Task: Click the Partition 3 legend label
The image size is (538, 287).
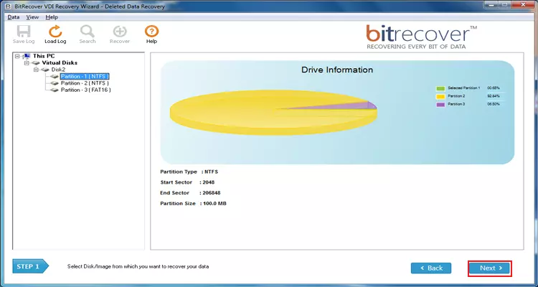Action: click(x=456, y=104)
